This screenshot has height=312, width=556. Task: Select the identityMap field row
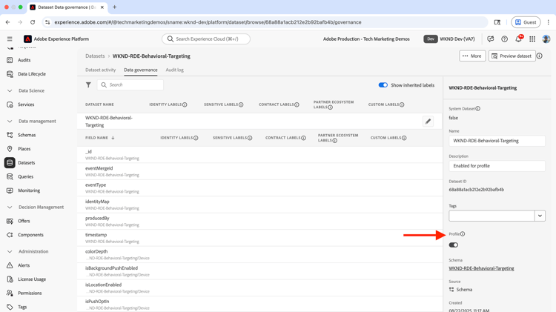coord(259,205)
